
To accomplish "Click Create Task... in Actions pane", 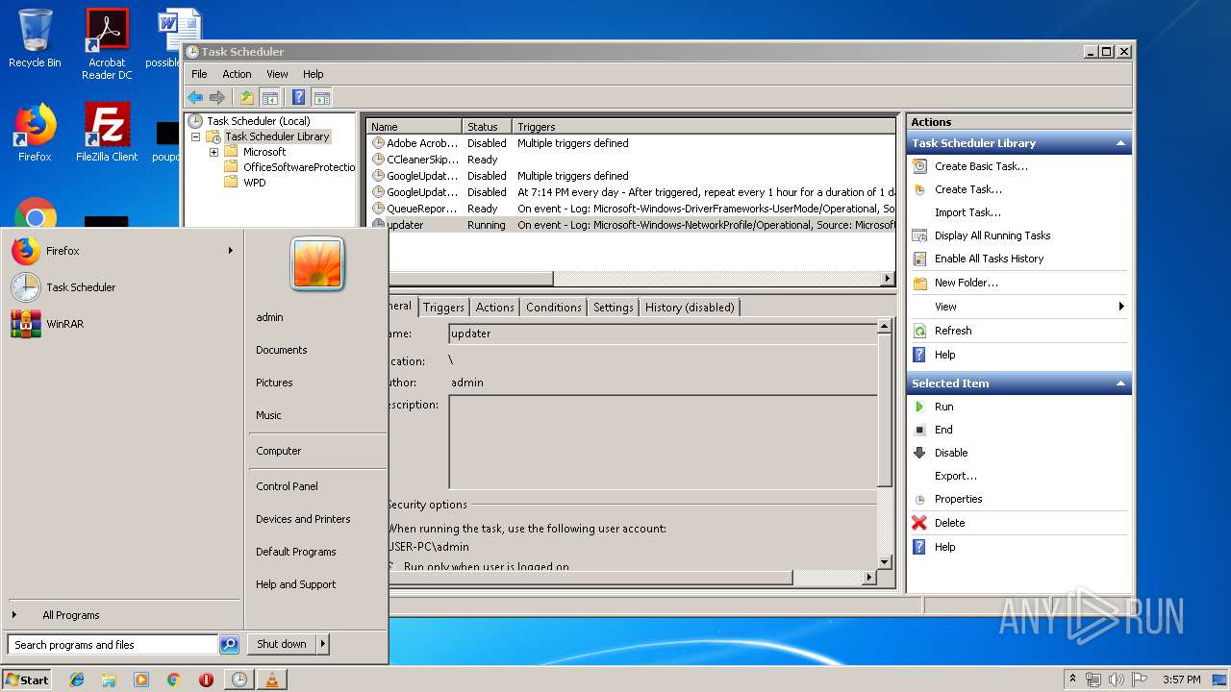I will [x=968, y=189].
